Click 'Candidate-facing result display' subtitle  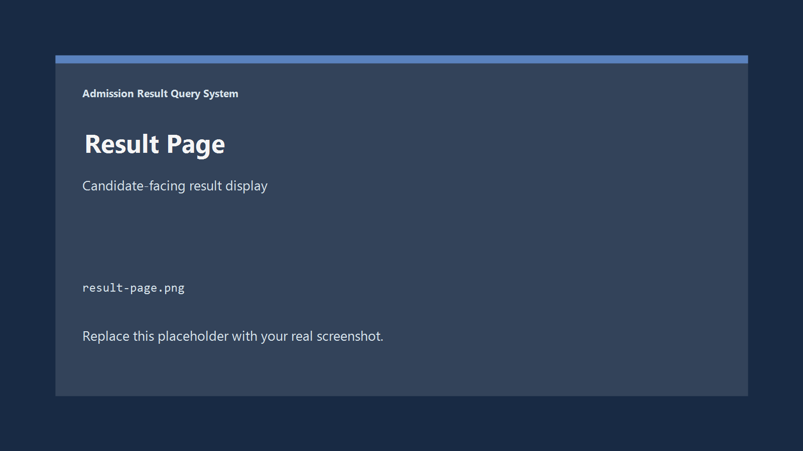[175, 186]
